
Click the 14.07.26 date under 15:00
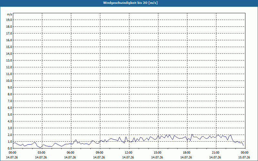[x=157, y=157]
